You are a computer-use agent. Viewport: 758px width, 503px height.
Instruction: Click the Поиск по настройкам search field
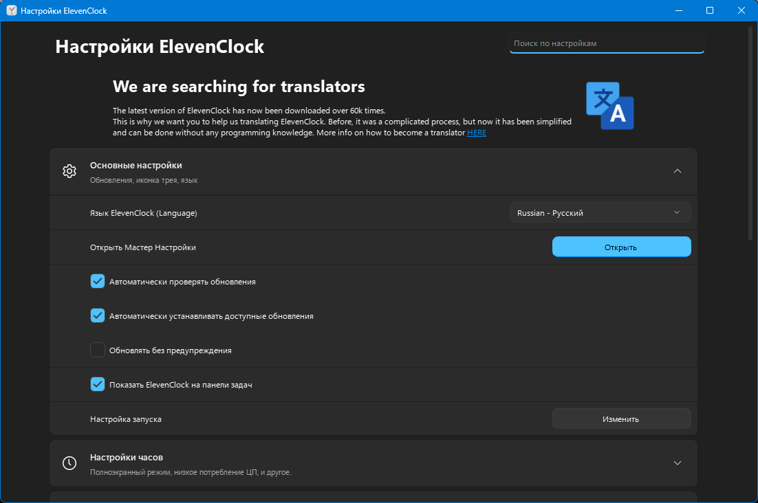click(607, 43)
